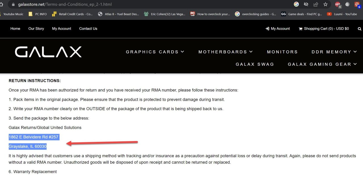This screenshot has width=363, height=175.
Task: Expand the Motherboards dropdown
Action: pyautogui.click(x=225, y=52)
